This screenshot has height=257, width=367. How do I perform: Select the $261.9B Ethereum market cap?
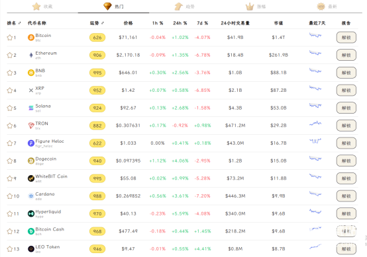coord(278,55)
